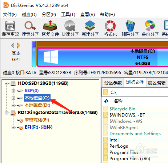The width and height of the screenshot is (168, 163).
Task: Click the drive icon beside 未格式化(E:)
Action: (x=20, y=120)
